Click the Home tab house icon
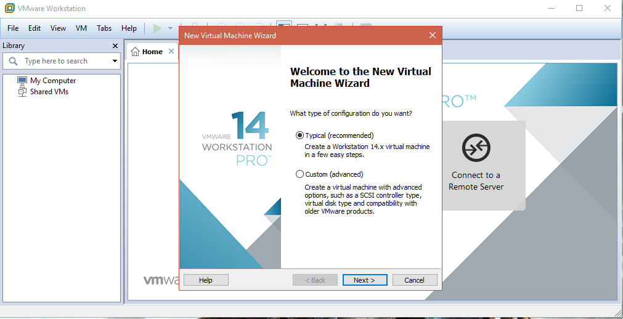The height and width of the screenshot is (319, 623). coord(136,52)
